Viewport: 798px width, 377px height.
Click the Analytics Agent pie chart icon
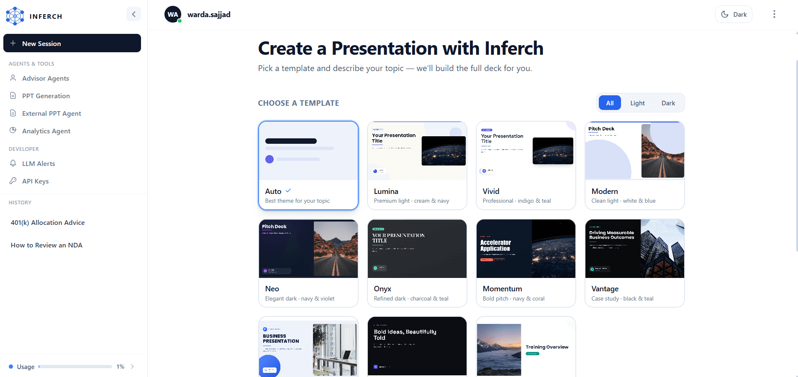[13, 130]
